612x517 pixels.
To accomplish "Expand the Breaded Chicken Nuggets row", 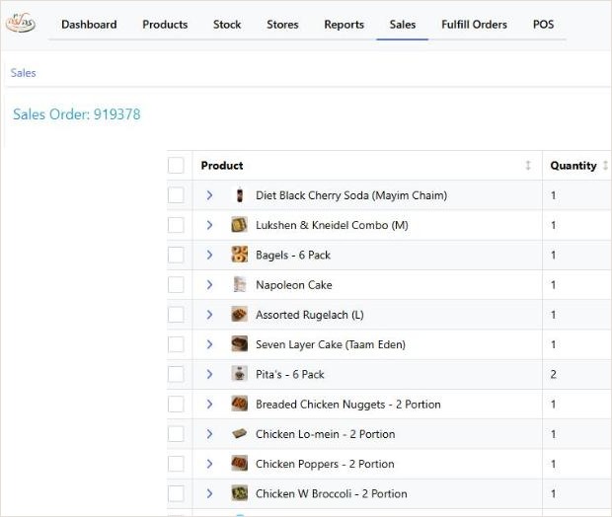I will [x=209, y=405].
